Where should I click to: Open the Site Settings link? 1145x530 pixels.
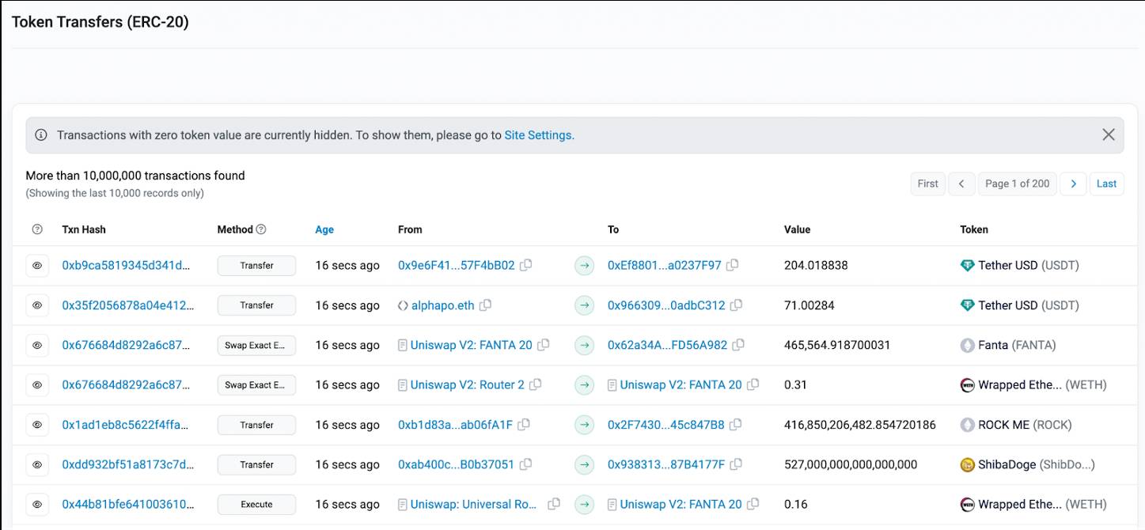tap(538, 135)
